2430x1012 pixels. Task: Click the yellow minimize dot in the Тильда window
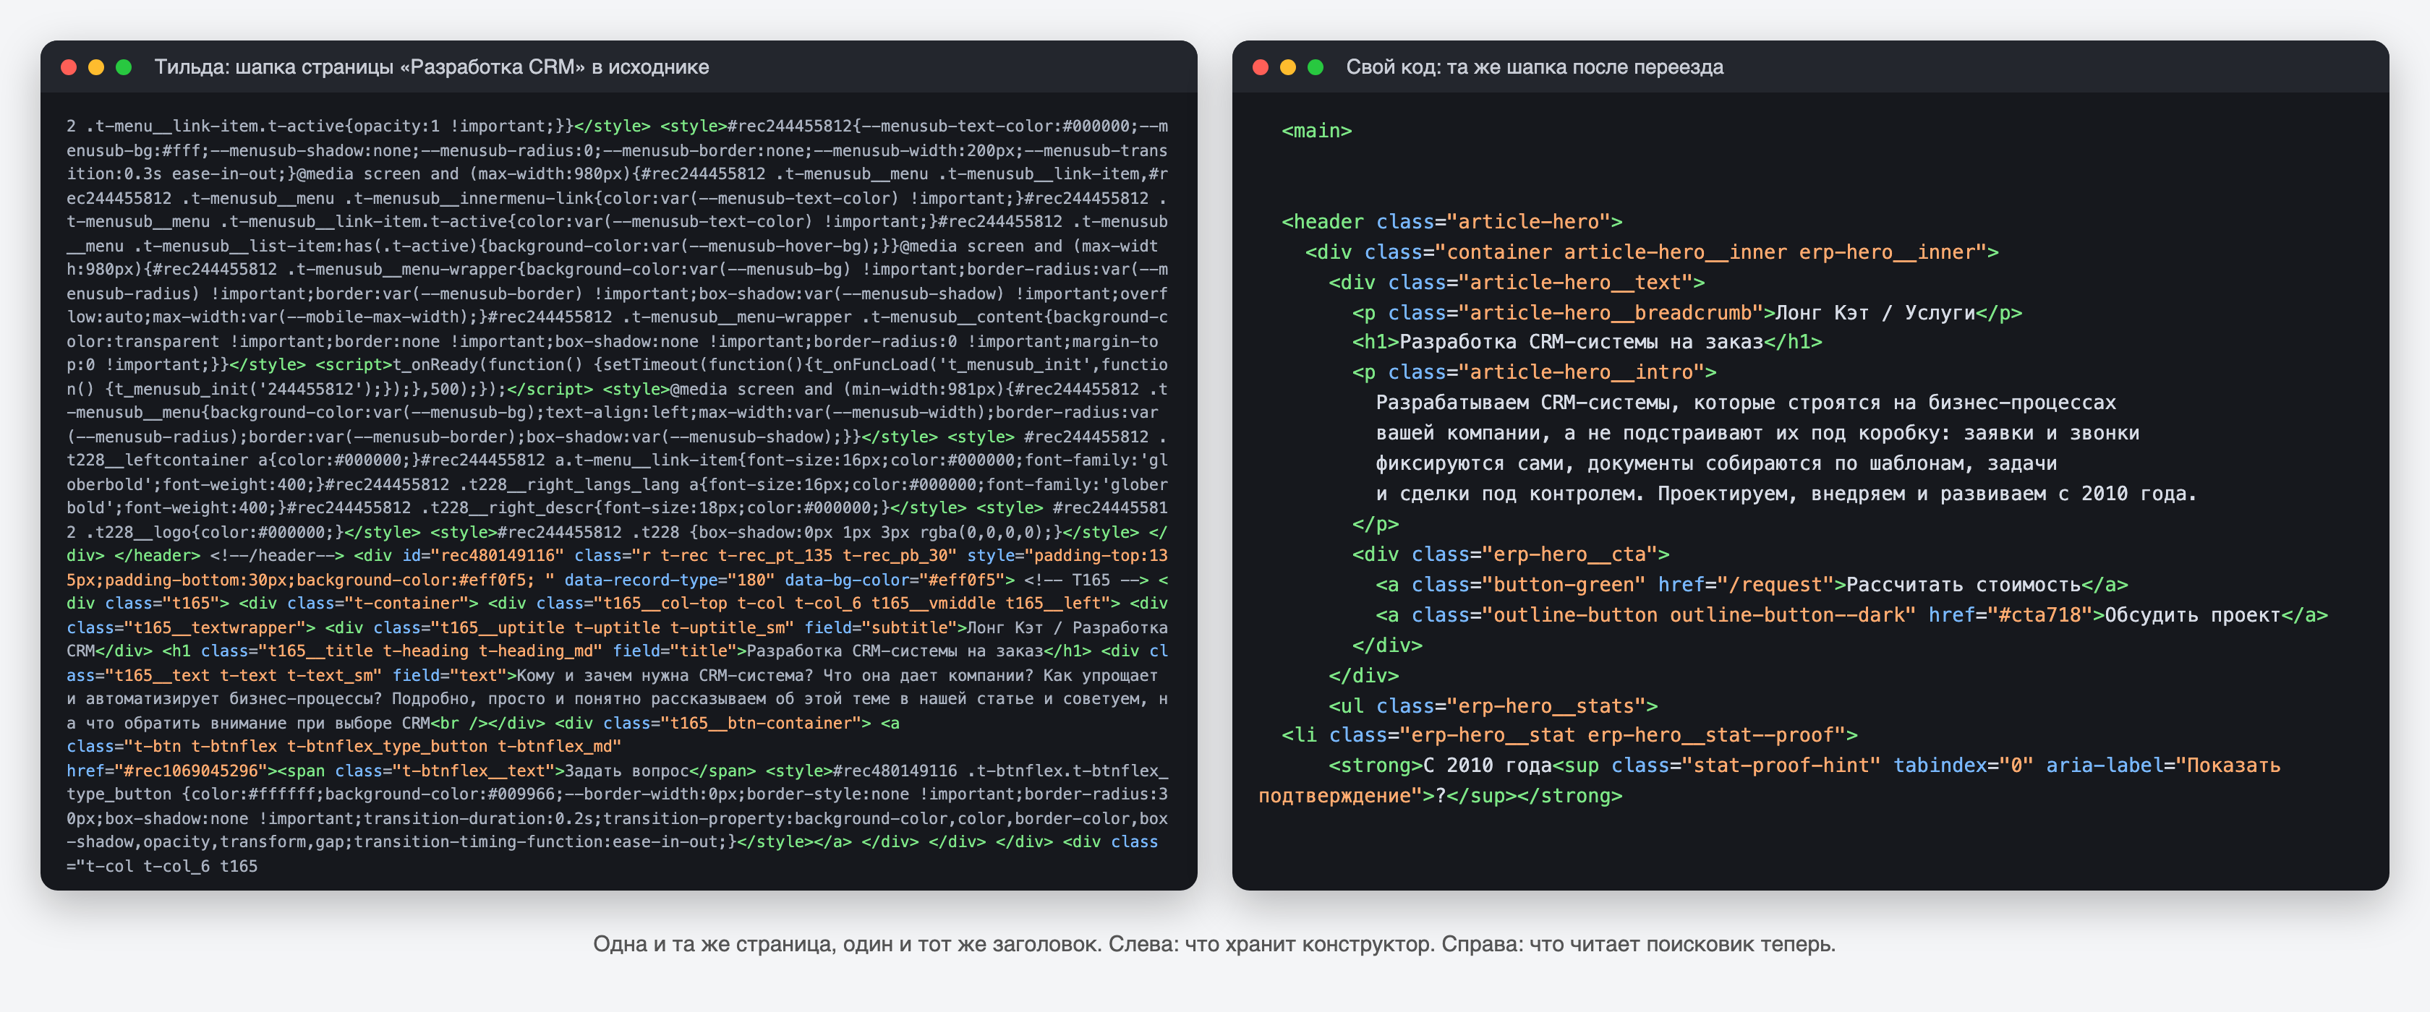(96, 67)
